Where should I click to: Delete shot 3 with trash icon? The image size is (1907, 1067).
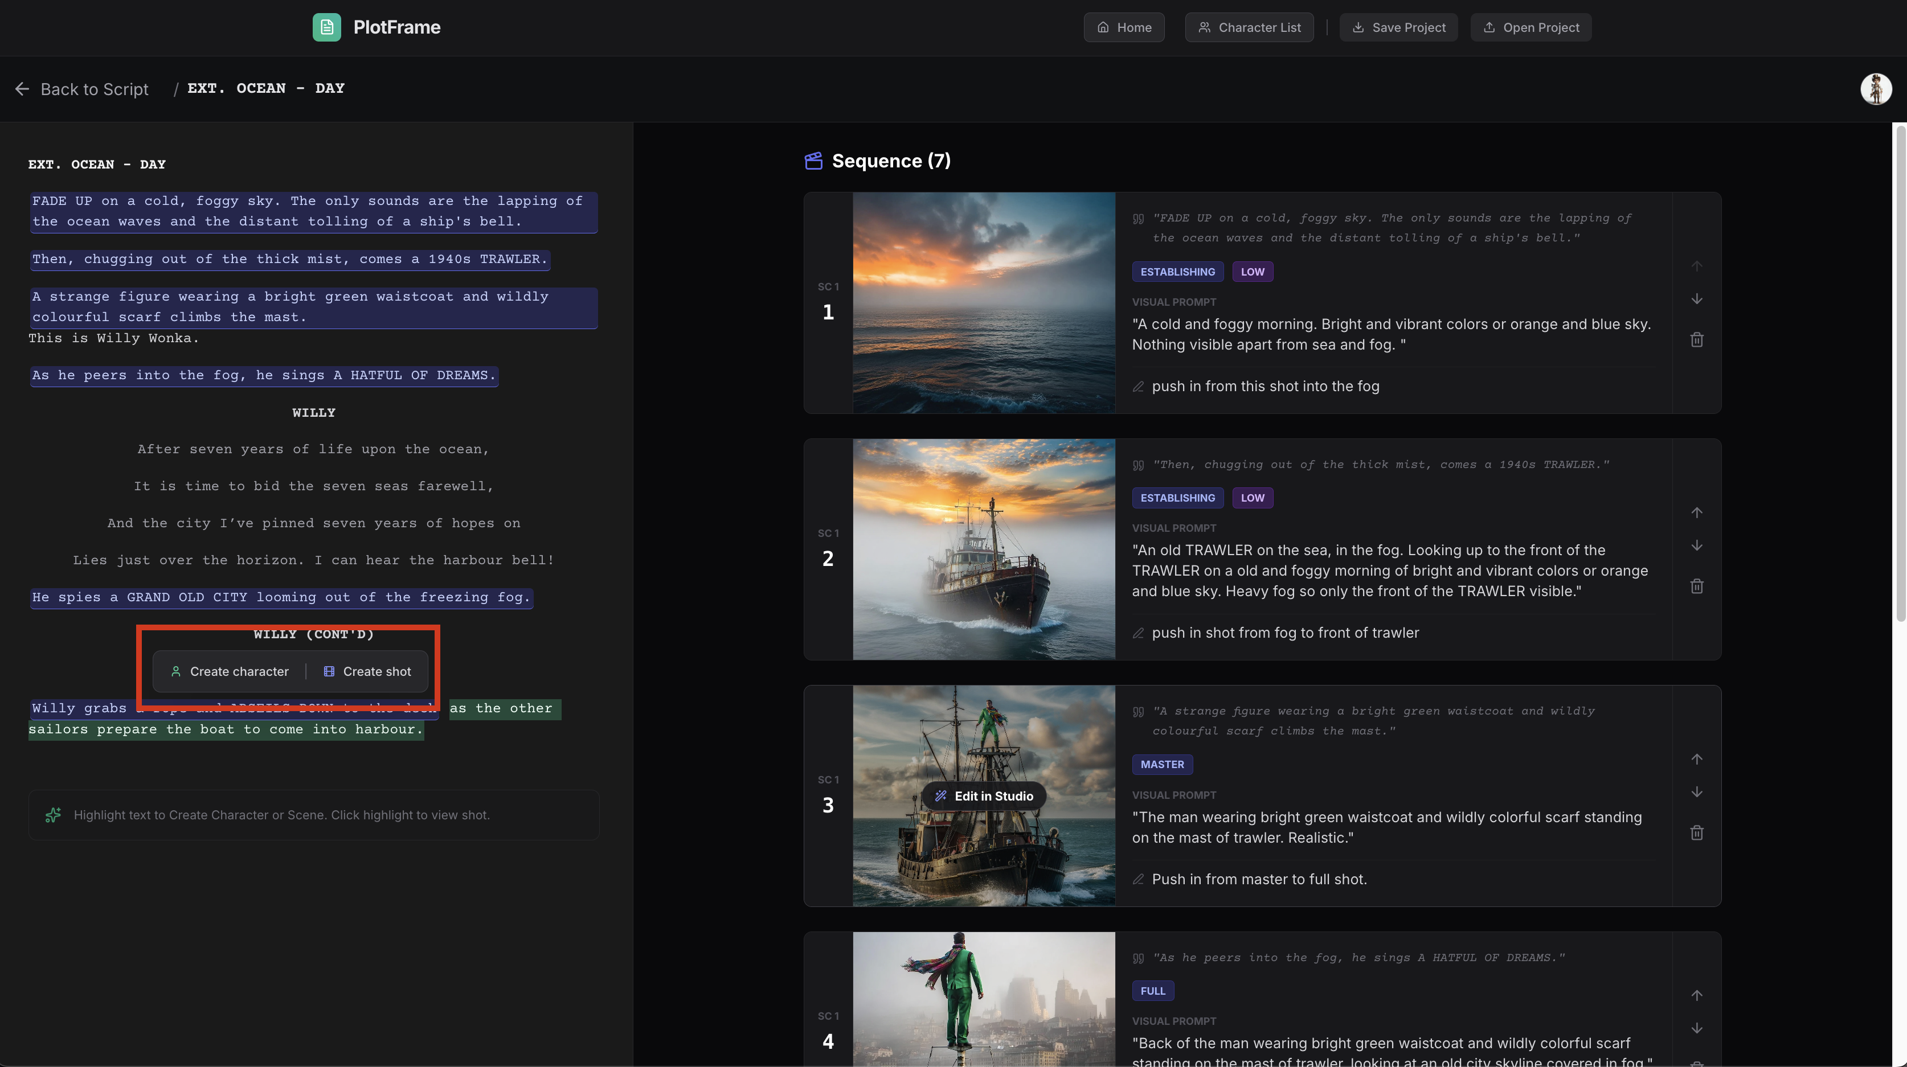coord(1697,832)
